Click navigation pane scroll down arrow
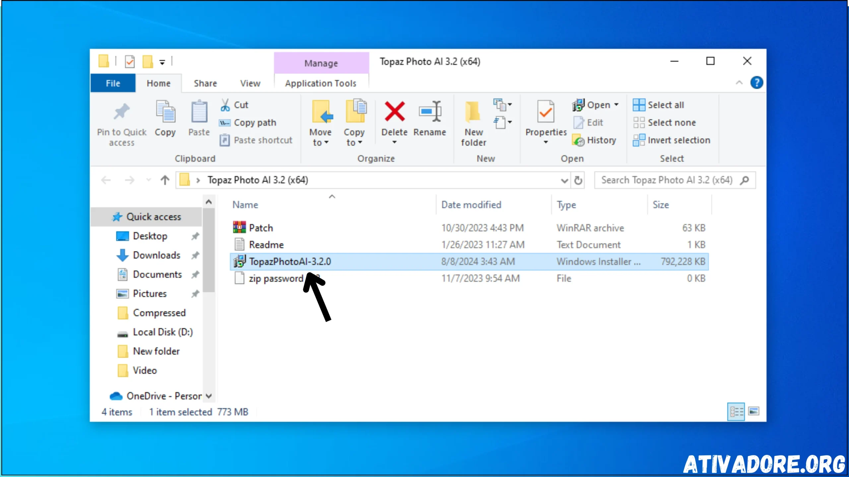The image size is (849, 477). 209,396
